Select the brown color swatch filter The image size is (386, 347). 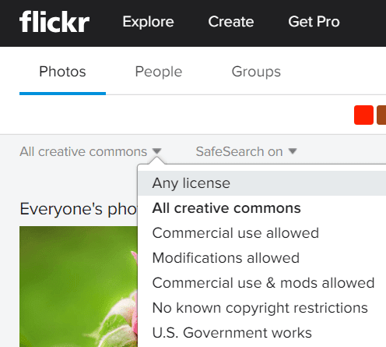[x=381, y=115]
